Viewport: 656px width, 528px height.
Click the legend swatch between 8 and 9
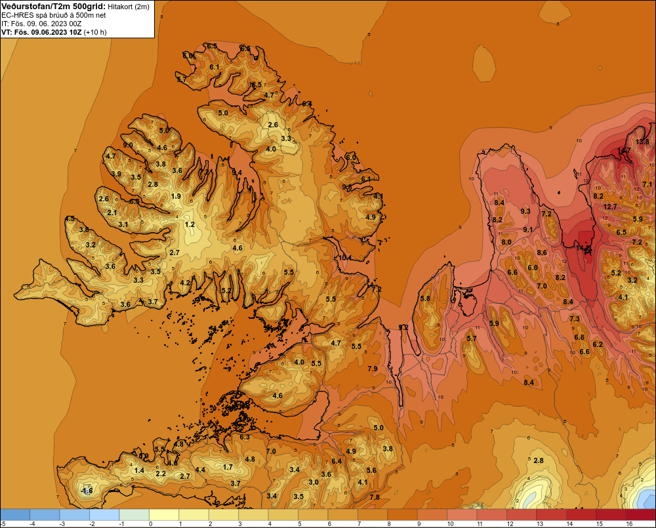point(403,515)
